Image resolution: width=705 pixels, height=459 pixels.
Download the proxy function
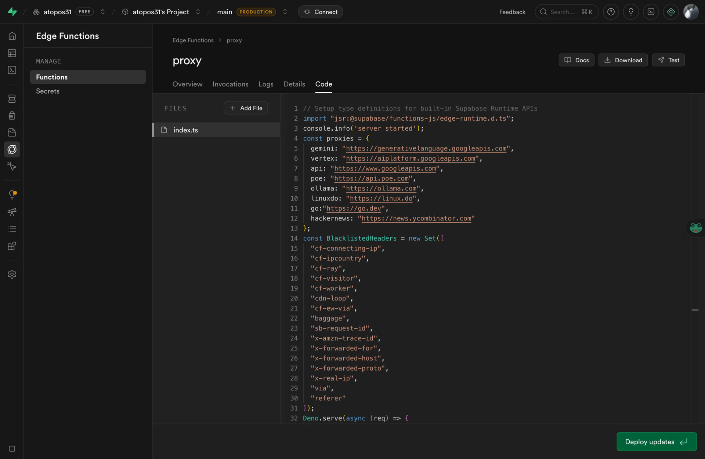tap(623, 60)
